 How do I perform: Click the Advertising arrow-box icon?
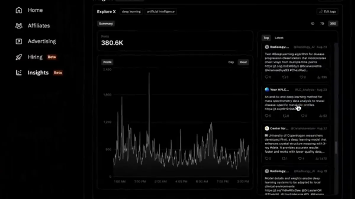pyautogui.click(x=19, y=42)
